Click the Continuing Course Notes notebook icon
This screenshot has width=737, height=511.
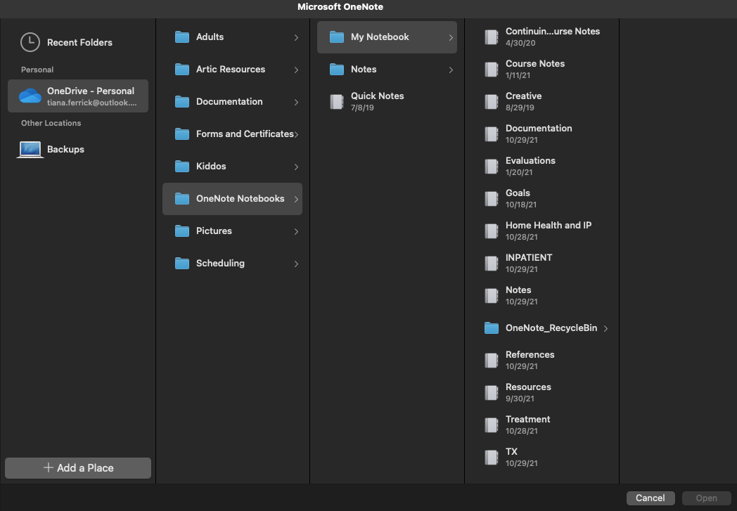491,37
